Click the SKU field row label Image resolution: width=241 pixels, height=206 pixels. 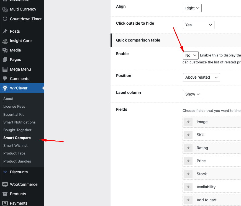coord(201,135)
